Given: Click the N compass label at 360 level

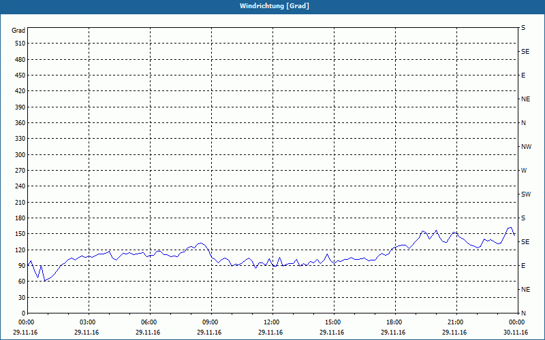Looking at the screenshot, I should click(x=523, y=123).
